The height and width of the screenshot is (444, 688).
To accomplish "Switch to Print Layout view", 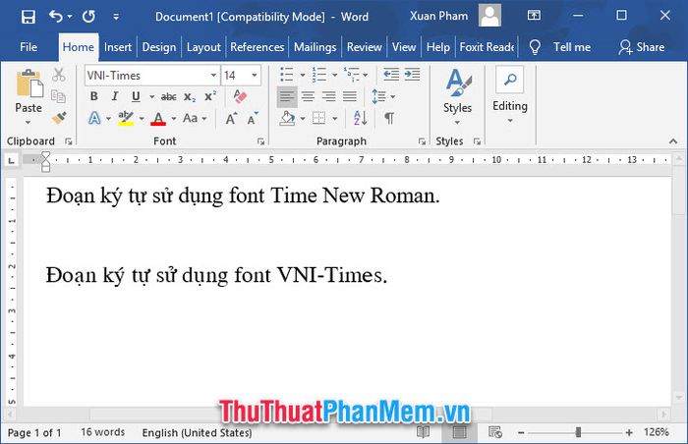I will 459,432.
